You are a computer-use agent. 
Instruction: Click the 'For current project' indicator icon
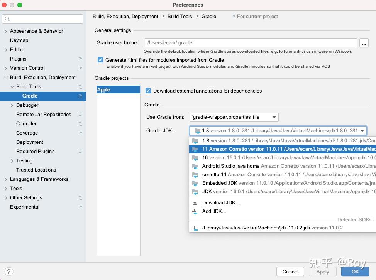tap(233, 17)
